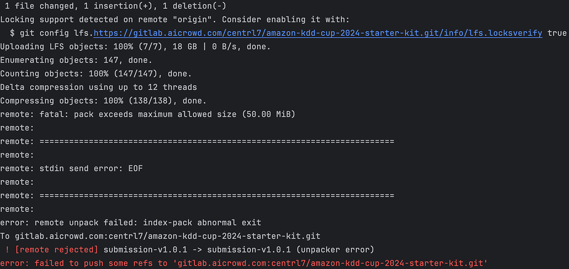Click the 'git config lfs.' command text
Viewport: 569px width, 269px height.
click(57, 33)
